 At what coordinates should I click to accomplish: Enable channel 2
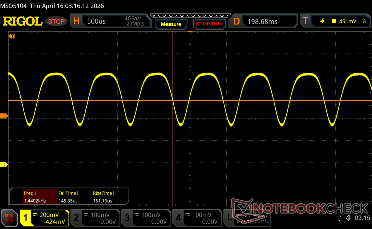[x=95, y=218]
